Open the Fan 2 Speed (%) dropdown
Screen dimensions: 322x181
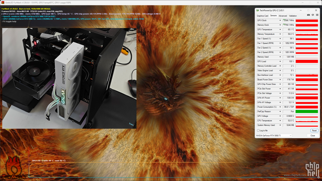[x=280, y=48]
